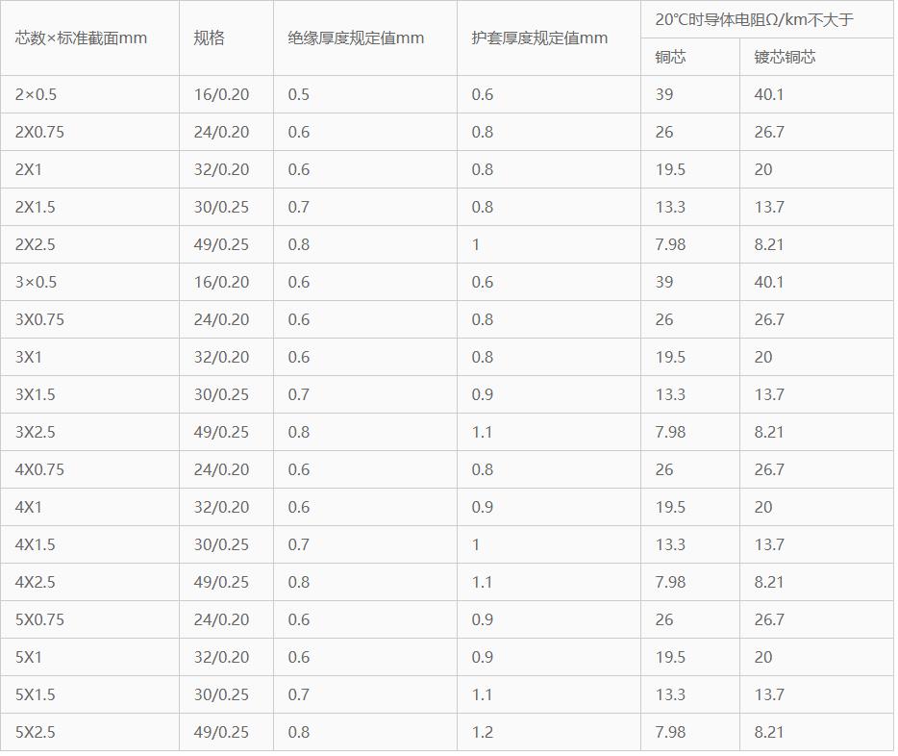898x756 pixels.
Task: Click the 铜芯 sub-header cell
Action: click(670, 57)
